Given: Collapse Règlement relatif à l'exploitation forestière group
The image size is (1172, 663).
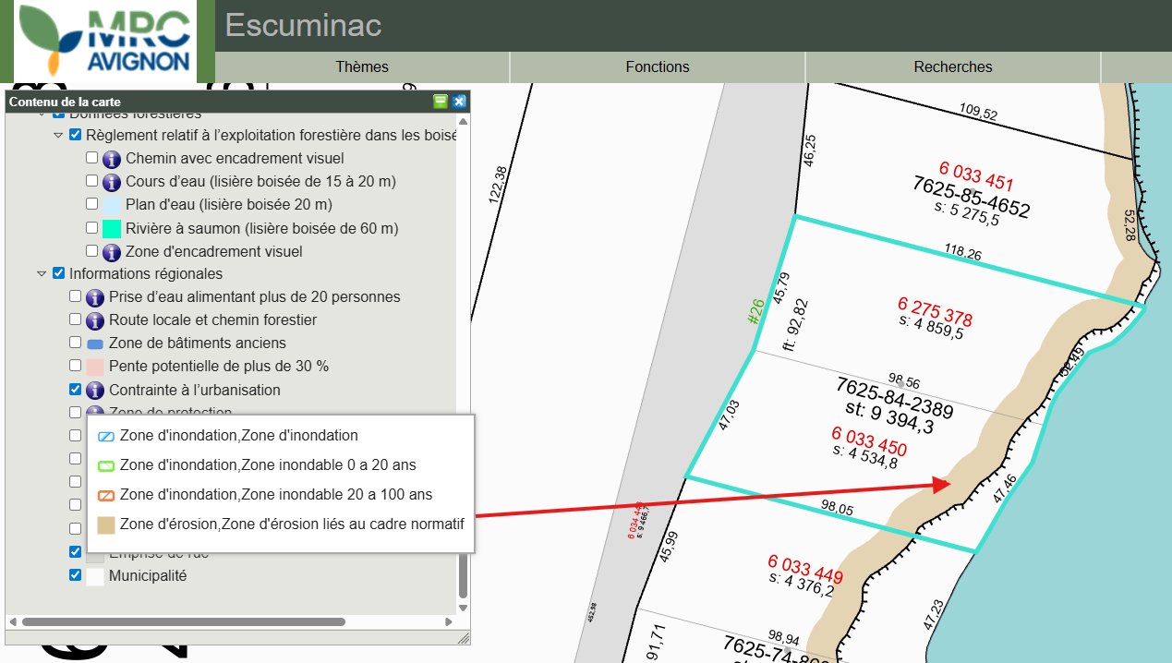Looking at the screenshot, I should [x=58, y=135].
